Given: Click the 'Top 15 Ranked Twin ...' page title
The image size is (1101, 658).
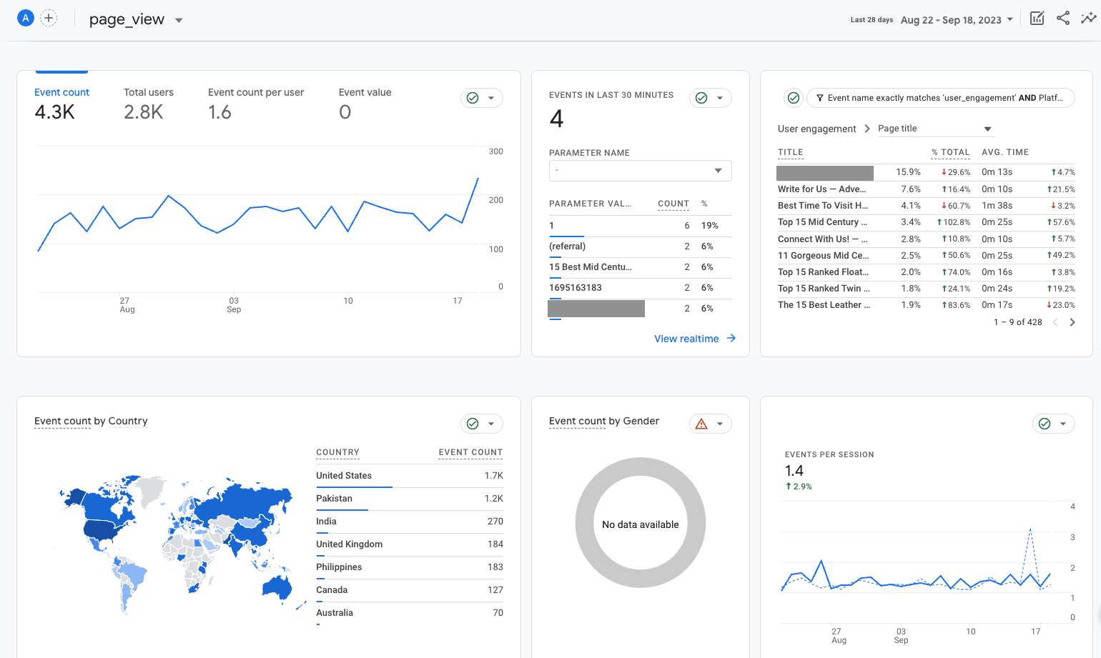Looking at the screenshot, I should [824, 289].
